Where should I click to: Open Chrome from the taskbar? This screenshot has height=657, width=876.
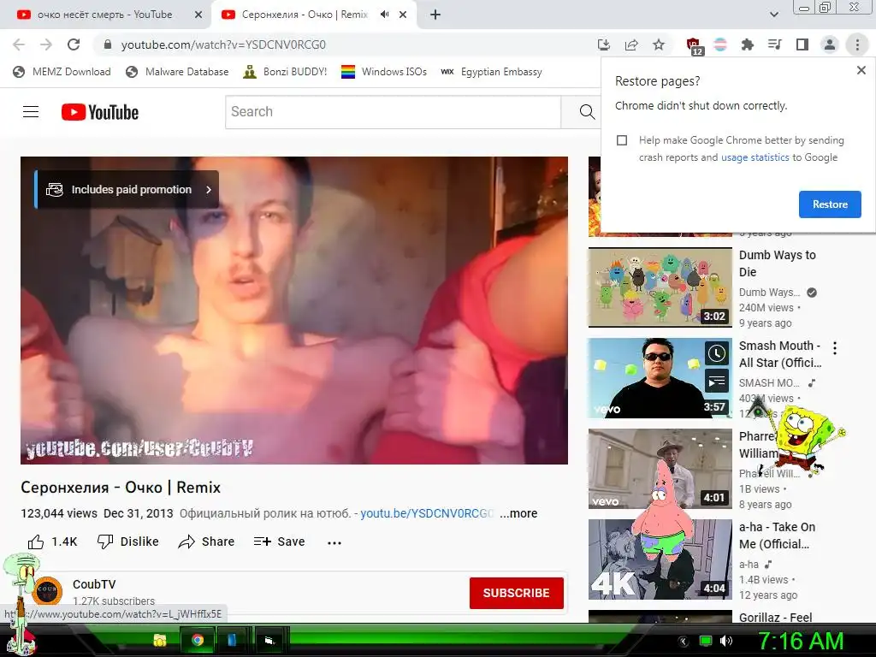[198, 640]
